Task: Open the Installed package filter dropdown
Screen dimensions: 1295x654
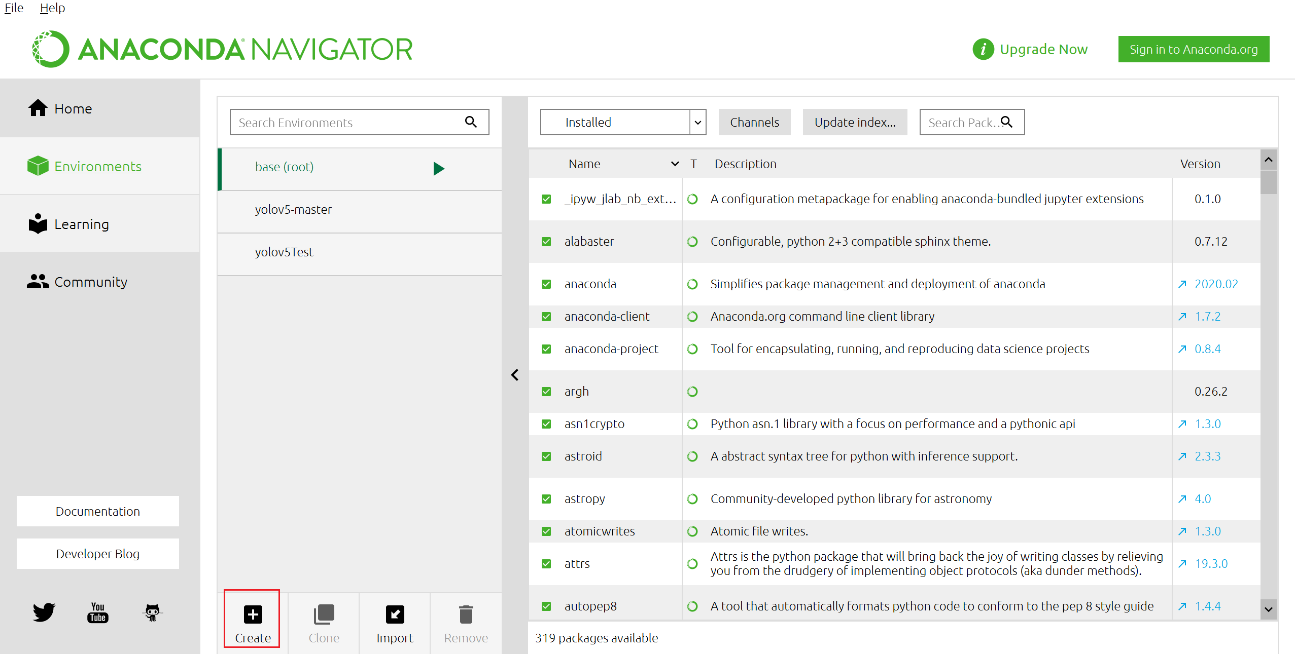Action: (623, 122)
